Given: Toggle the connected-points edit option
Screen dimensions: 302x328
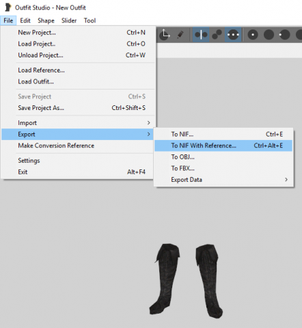Looking at the screenshot, I should coord(217,35).
